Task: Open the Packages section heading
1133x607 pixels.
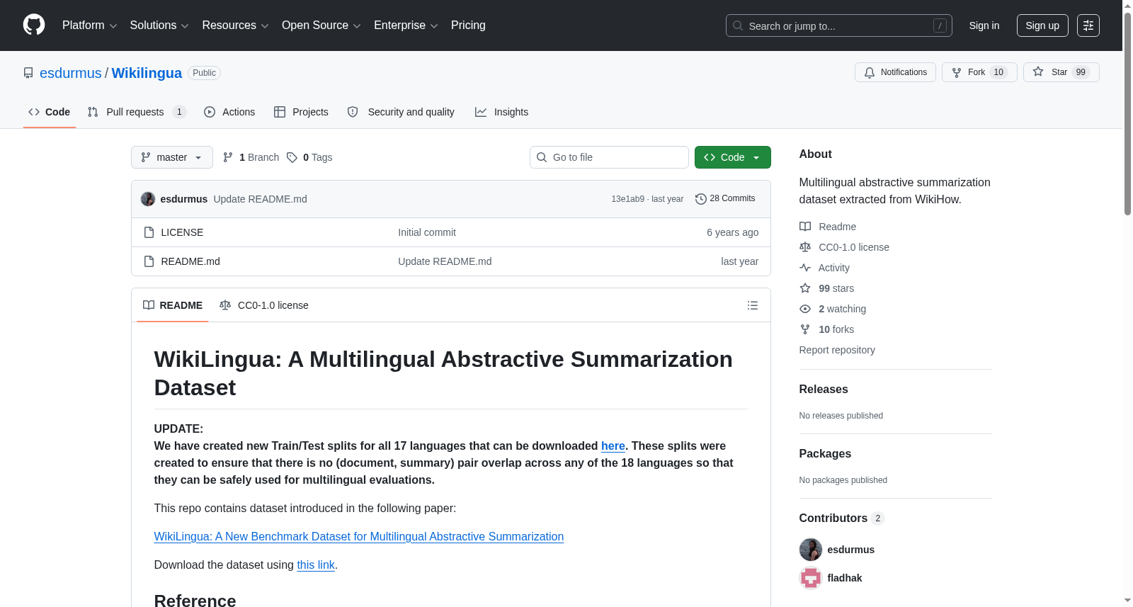Action: [825, 453]
